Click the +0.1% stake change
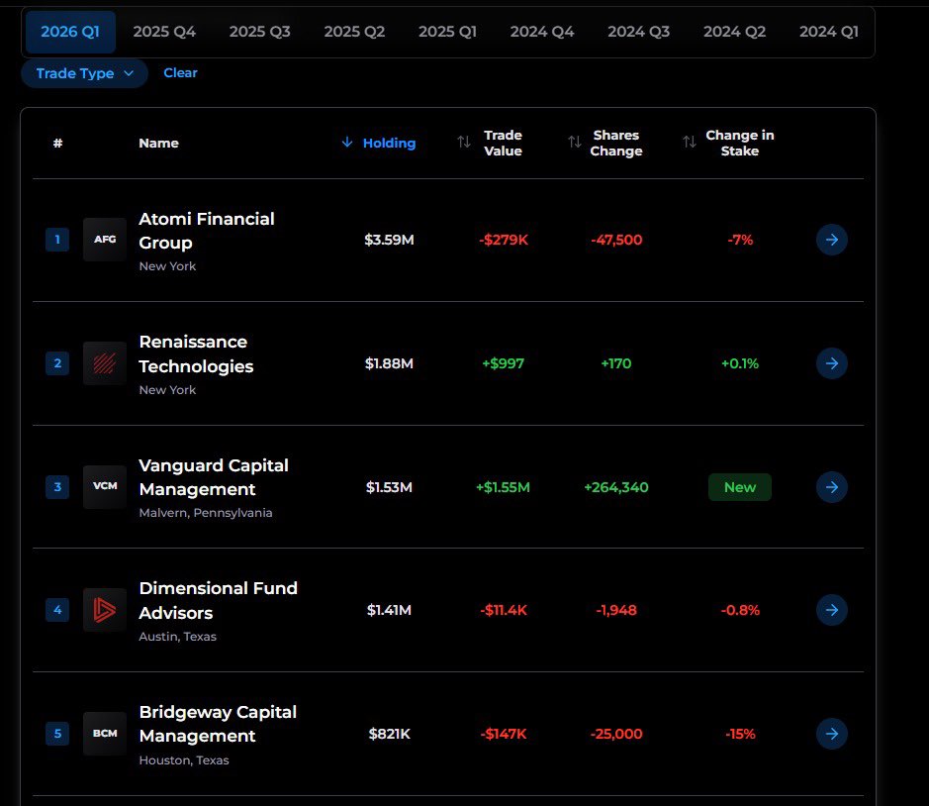 tap(740, 363)
